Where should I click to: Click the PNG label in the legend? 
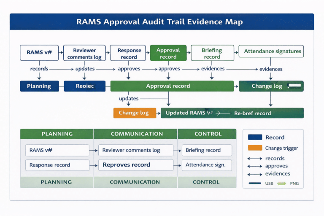click(x=294, y=184)
